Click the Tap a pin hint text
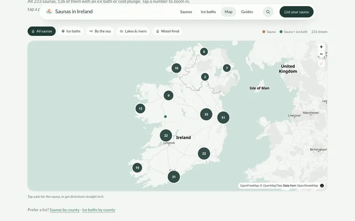 pos(66,197)
